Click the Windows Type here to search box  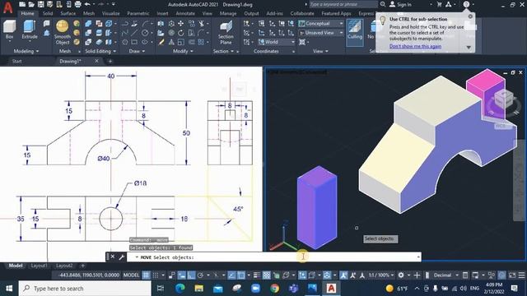85,289
